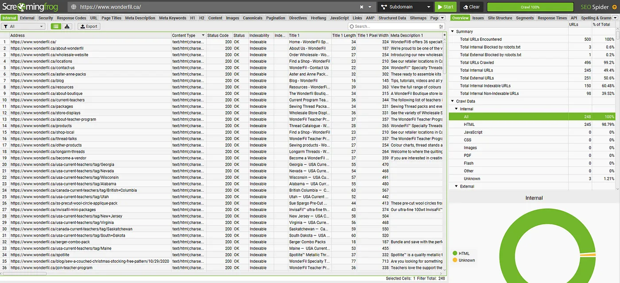Click the HTML green legend swatch

pyautogui.click(x=454, y=253)
